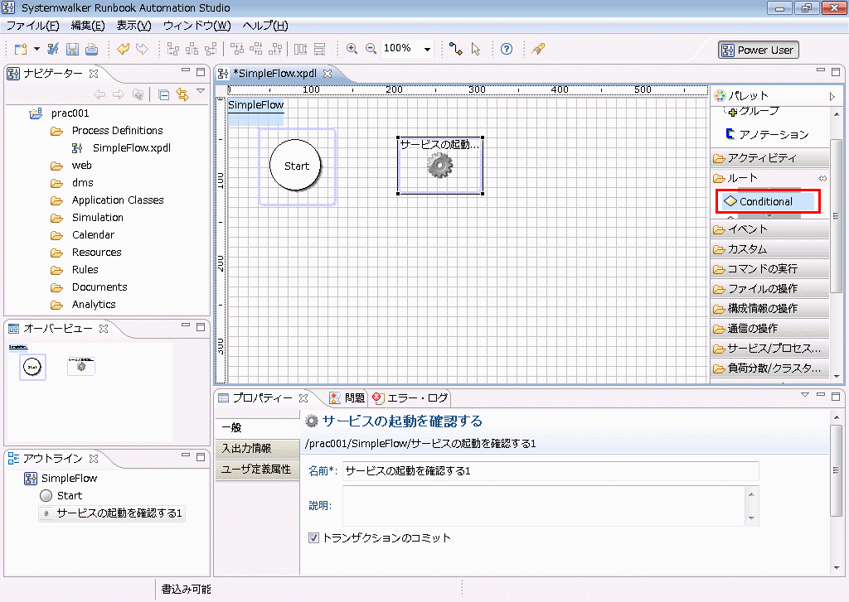Select the Conditional route palette item
This screenshot has height=602, width=849.
[768, 202]
